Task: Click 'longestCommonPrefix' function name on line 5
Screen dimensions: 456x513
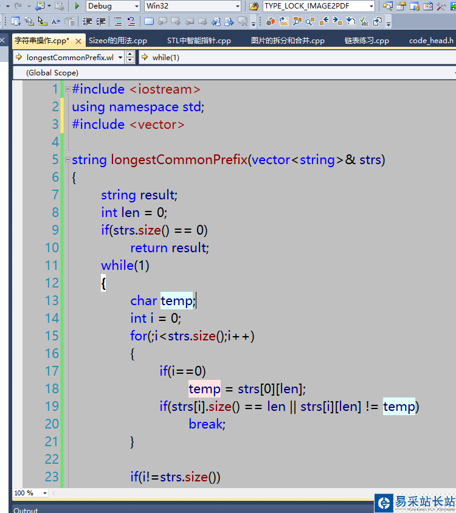Action: pyautogui.click(x=179, y=160)
